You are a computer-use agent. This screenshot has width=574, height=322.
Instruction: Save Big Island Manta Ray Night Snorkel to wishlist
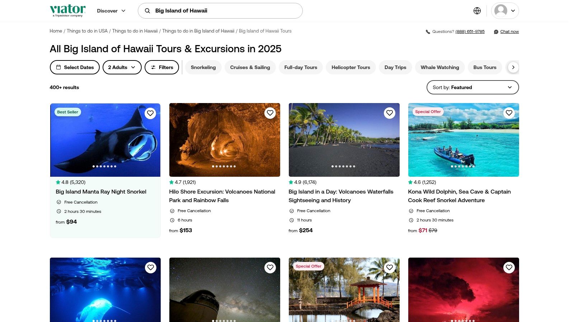click(x=150, y=113)
